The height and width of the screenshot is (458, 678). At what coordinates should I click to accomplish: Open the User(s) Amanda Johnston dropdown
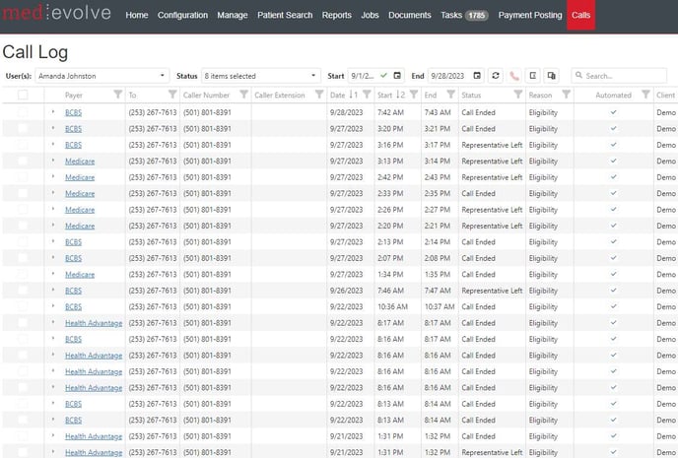click(x=102, y=76)
